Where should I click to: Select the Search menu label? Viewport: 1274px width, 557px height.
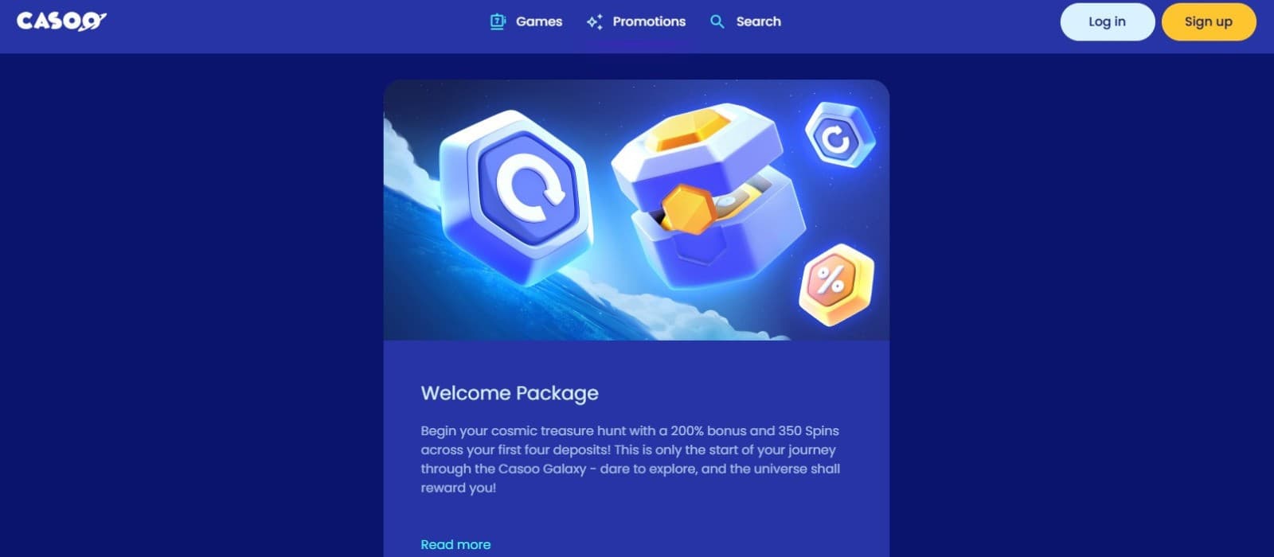[758, 21]
